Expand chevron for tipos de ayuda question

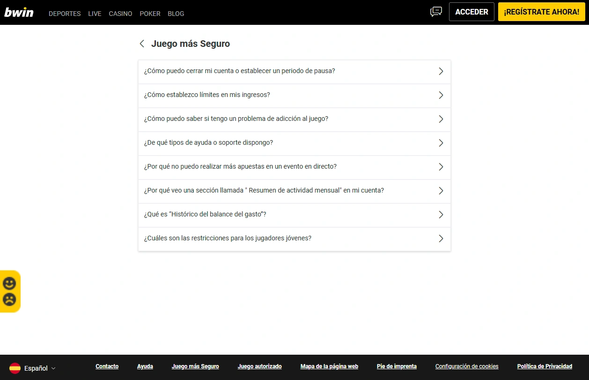[x=441, y=143]
